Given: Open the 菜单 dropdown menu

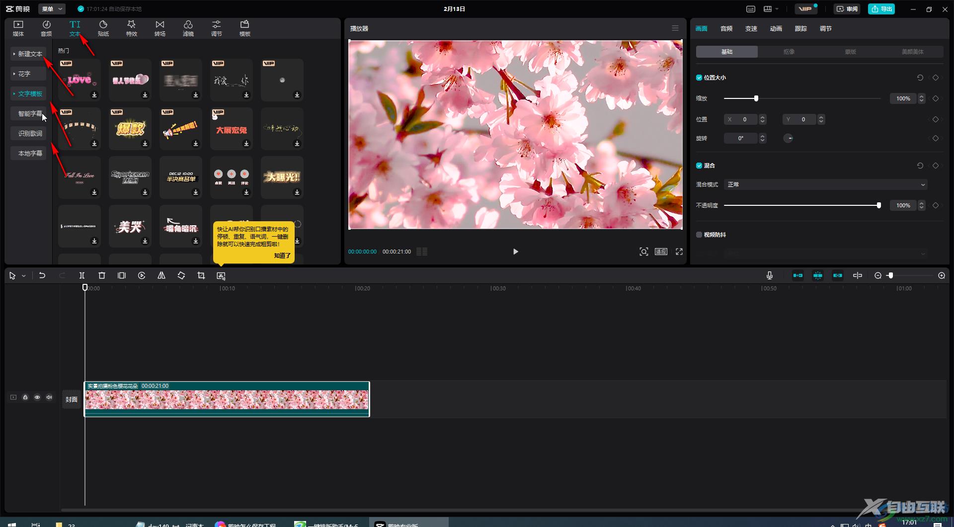Looking at the screenshot, I should (x=52, y=9).
